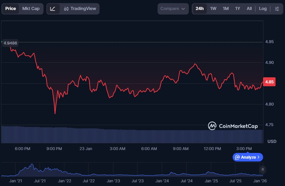Select the 1W time range
Screen dimensions: 285x186
pos(213,9)
